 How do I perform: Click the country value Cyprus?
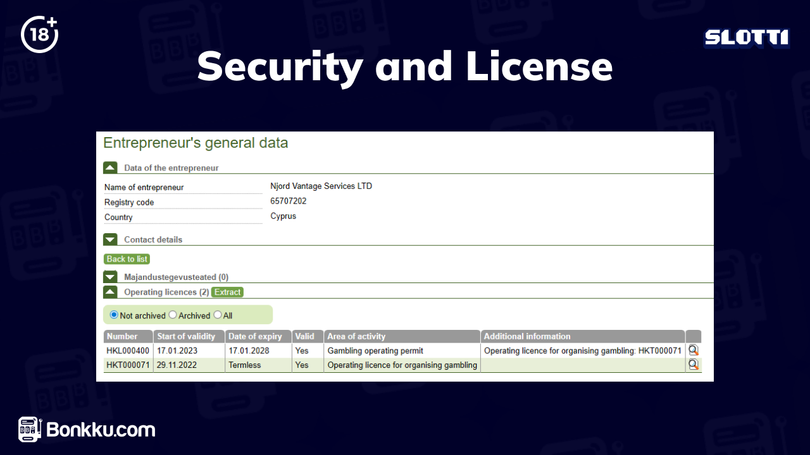(283, 216)
